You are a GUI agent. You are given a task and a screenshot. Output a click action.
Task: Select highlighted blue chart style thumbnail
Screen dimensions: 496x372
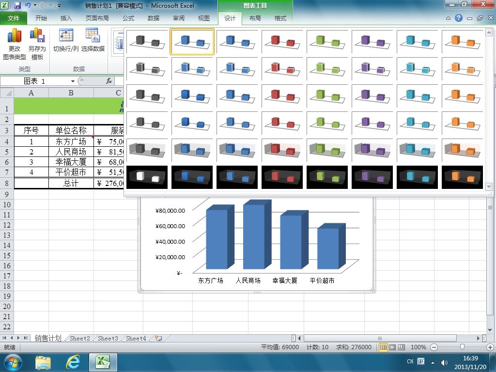(192, 42)
